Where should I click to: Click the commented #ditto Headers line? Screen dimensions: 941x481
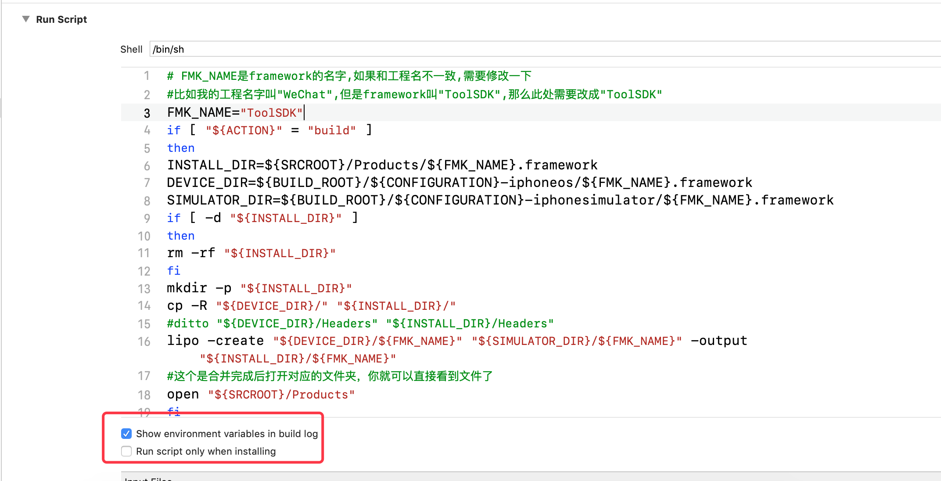point(360,323)
